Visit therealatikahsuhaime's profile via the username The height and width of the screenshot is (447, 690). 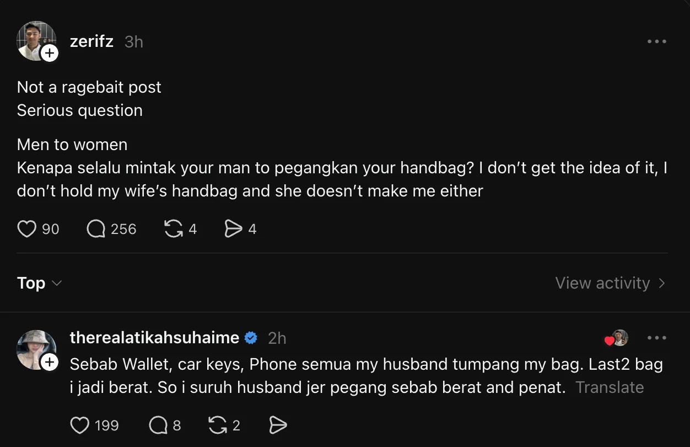coord(154,338)
